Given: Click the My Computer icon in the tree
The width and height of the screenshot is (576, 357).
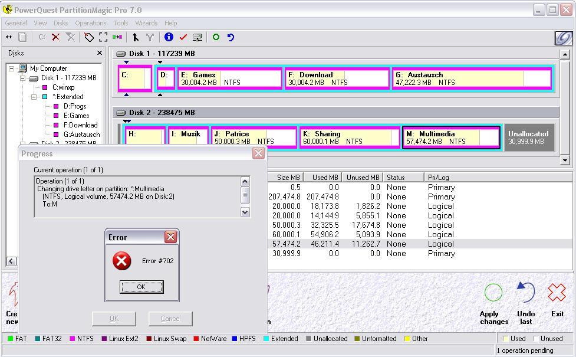Looking at the screenshot, I should (x=23, y=68).
